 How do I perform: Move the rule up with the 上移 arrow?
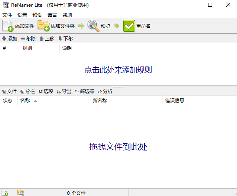tap(41, 39)
